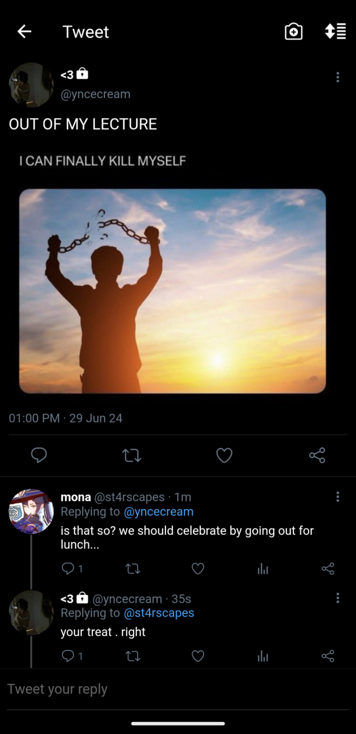Like the "your treat . right" reply
Image resolution: width=356 pixels, height=734 pixels.
[x=198, y=656]
